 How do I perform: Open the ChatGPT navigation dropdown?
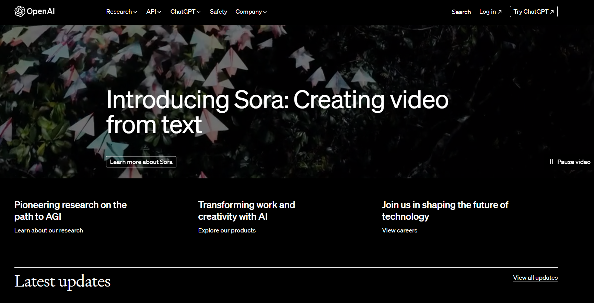[185, 12]
